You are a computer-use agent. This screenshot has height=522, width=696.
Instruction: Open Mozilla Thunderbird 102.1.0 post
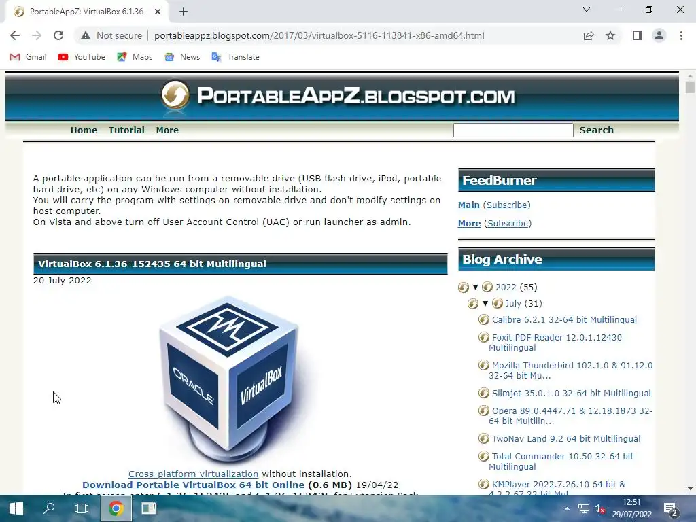coord(571,370)
